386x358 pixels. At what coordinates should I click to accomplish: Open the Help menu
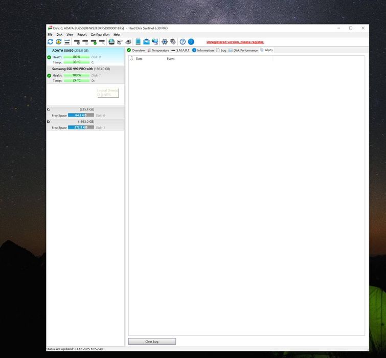[117, 34]
